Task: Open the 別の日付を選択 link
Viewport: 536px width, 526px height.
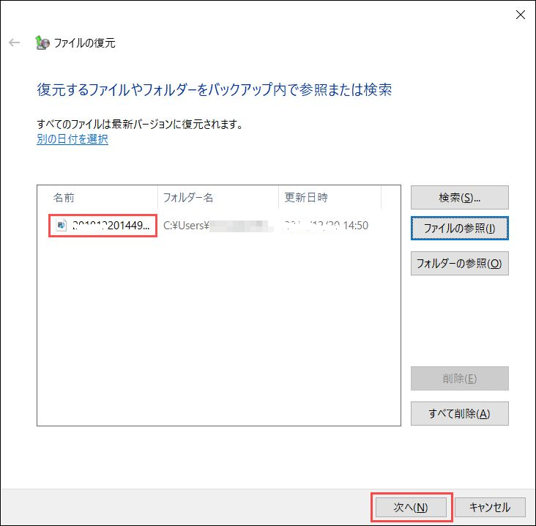Action: point(72,139)
